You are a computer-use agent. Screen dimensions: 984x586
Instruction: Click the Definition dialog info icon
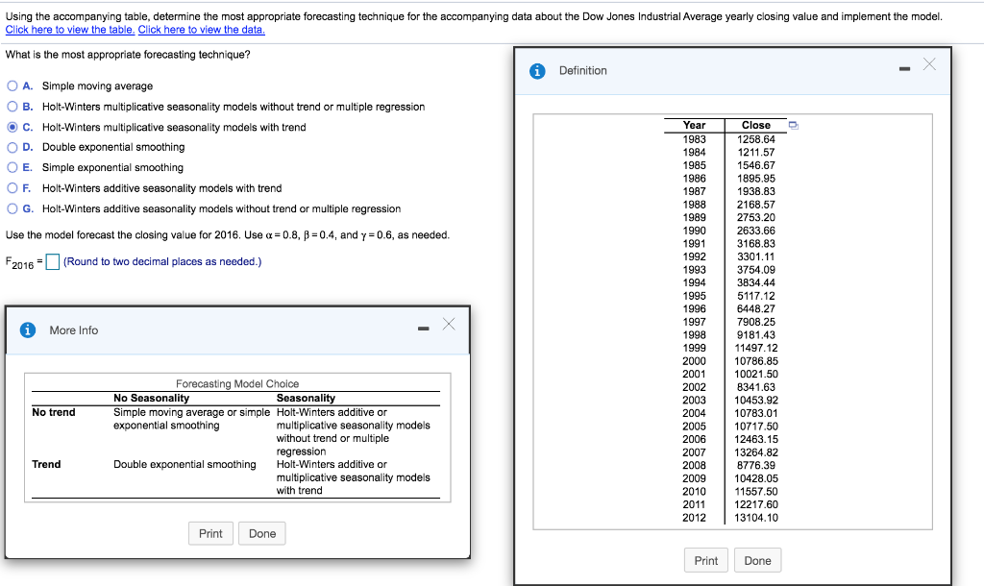click(x=537, y=71)
